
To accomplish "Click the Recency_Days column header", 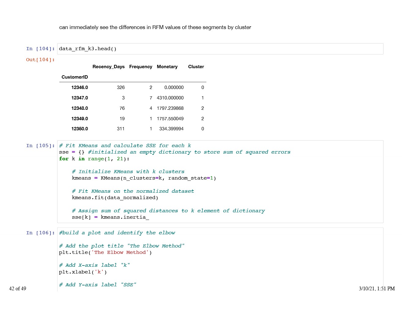I will point(108,67).
